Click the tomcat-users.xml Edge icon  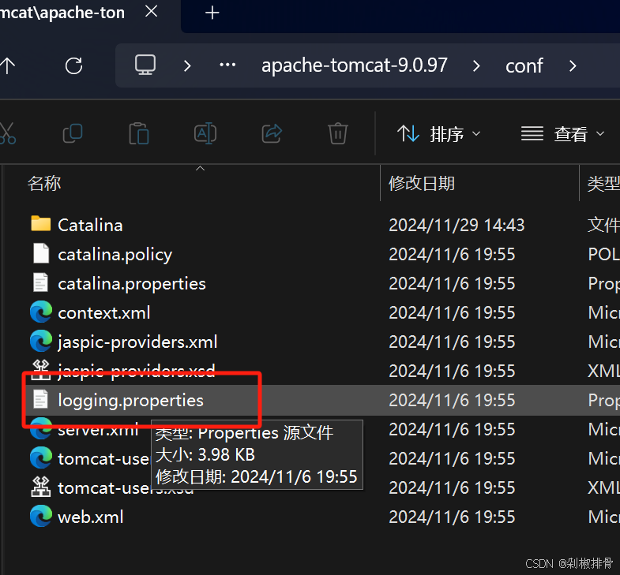point(41,457)
